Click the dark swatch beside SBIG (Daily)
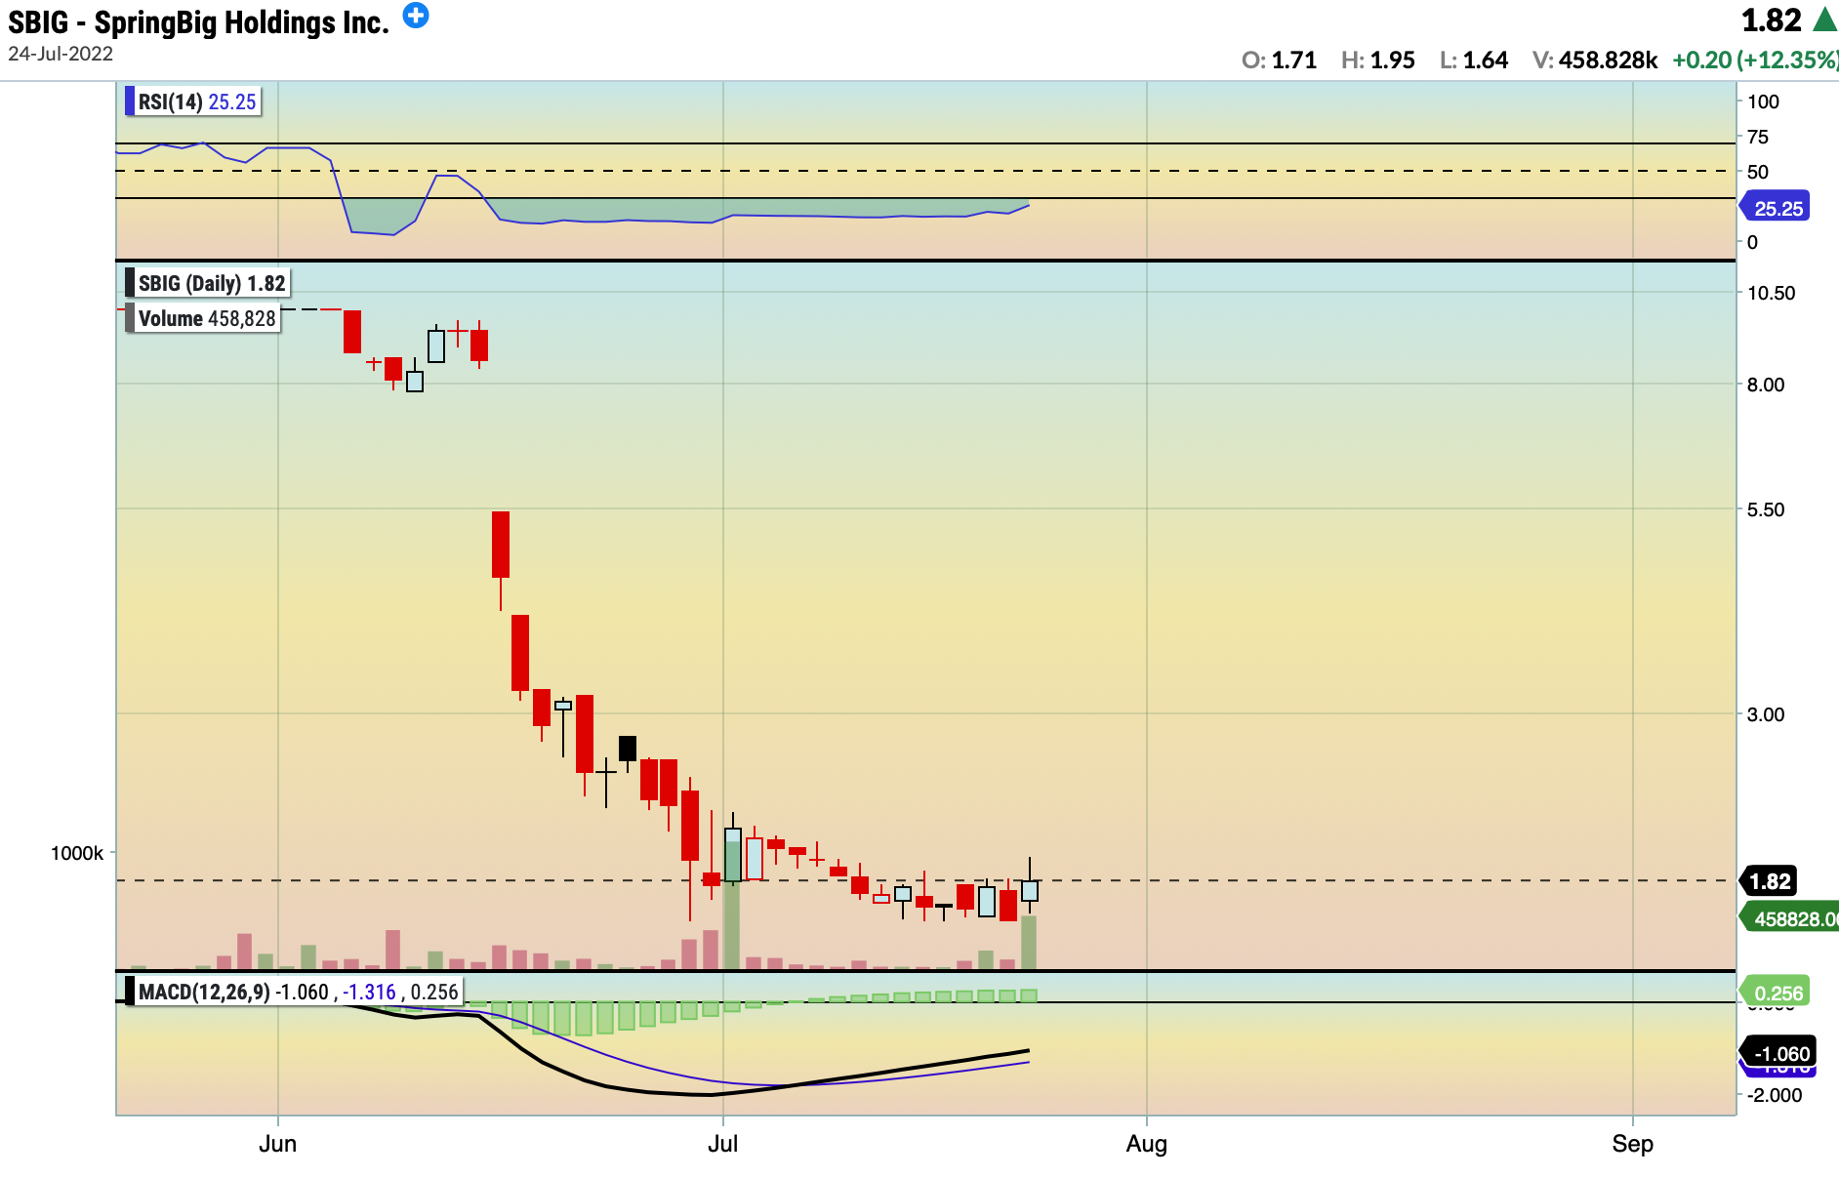 [130, 283]
